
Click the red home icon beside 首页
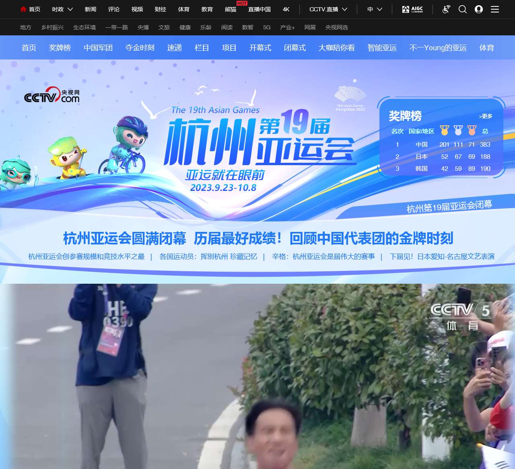coord(23,9)
